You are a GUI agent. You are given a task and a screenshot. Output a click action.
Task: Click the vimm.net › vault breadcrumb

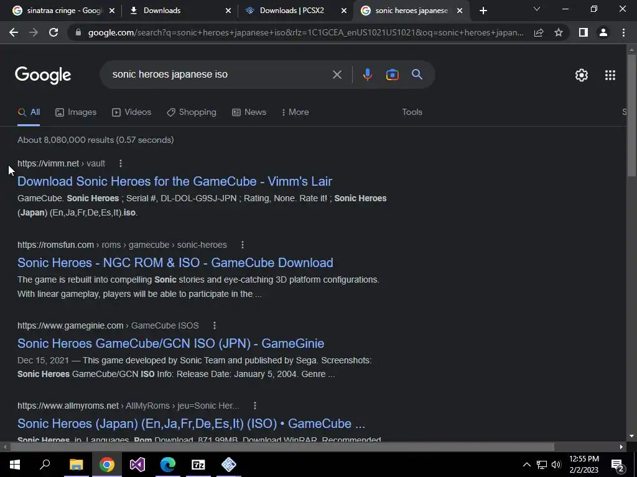tap(62, 163)
